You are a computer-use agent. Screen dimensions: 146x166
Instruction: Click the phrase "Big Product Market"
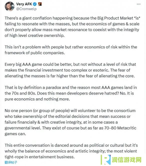coord(115,18)
